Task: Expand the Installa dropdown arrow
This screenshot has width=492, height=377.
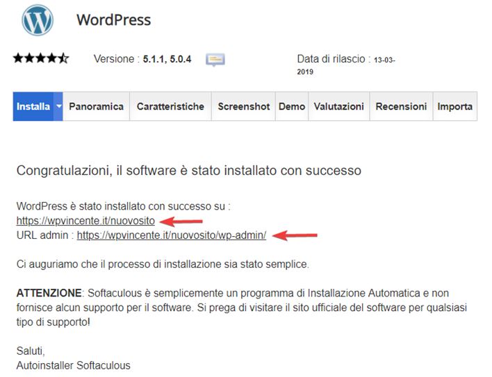Action: click(x=58, y=106)
